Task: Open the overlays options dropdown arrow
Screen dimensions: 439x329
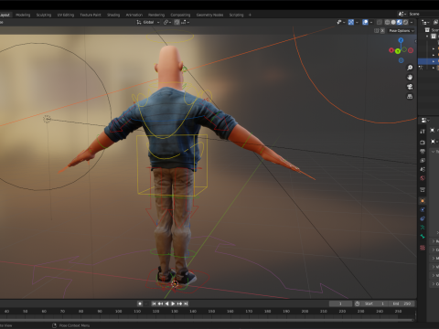Action: tap(371, 22)
